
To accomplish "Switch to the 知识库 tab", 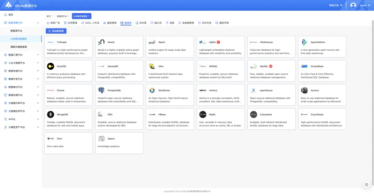I will (141, 23).
